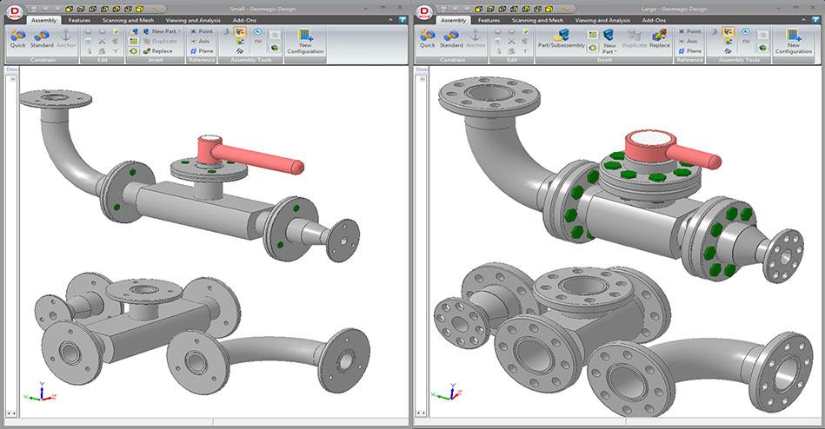Image resolution: width=825 pixels, height=429 pixels.
Task: Click New Configuration button in Small window
Action: point(305,42)
